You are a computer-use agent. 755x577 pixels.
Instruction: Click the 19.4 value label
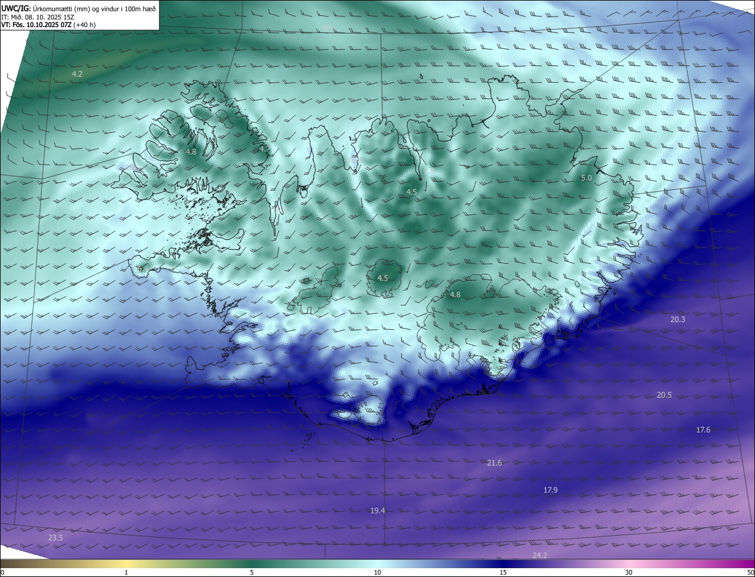(377, 510)
